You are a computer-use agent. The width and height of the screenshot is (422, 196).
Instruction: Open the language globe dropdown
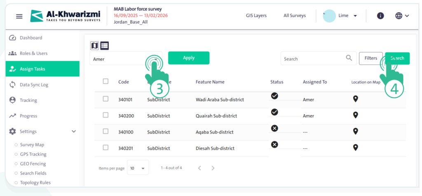click(402, 16)
